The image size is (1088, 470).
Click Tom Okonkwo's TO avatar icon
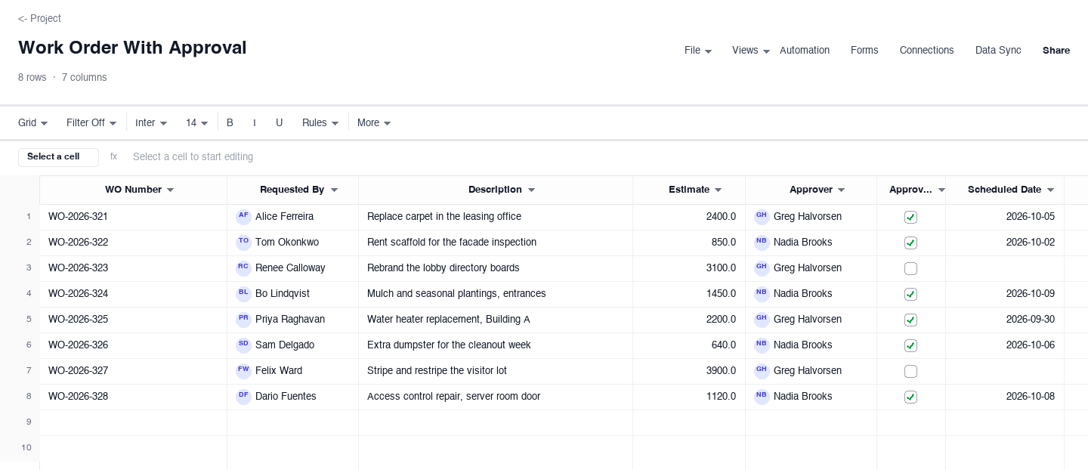tap(243, 243)
